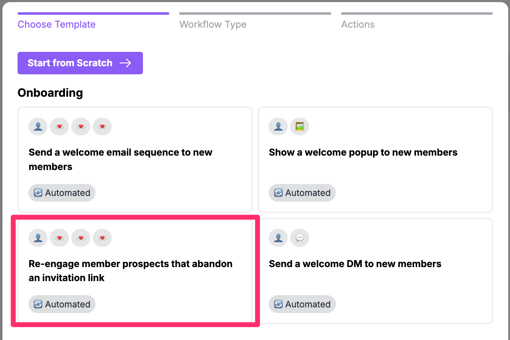Click the Automated badge on welcome popup card

302,193
